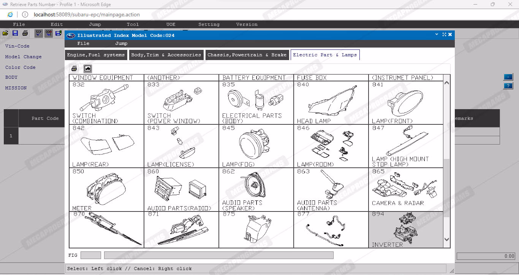
Task: Click the printer icon in main toolbar
Action: point(25,33)
